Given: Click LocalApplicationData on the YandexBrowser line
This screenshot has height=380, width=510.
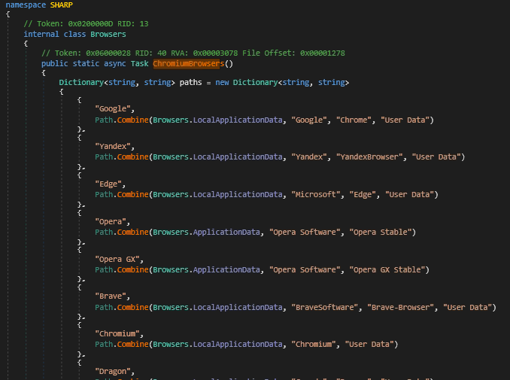Looking at the screenshot, I should (238, 157).
